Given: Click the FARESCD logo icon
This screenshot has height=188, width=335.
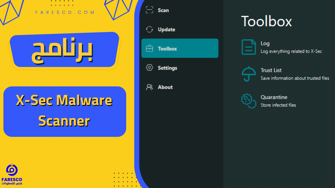Looking at the screenshot, I should tap(12, 170).
